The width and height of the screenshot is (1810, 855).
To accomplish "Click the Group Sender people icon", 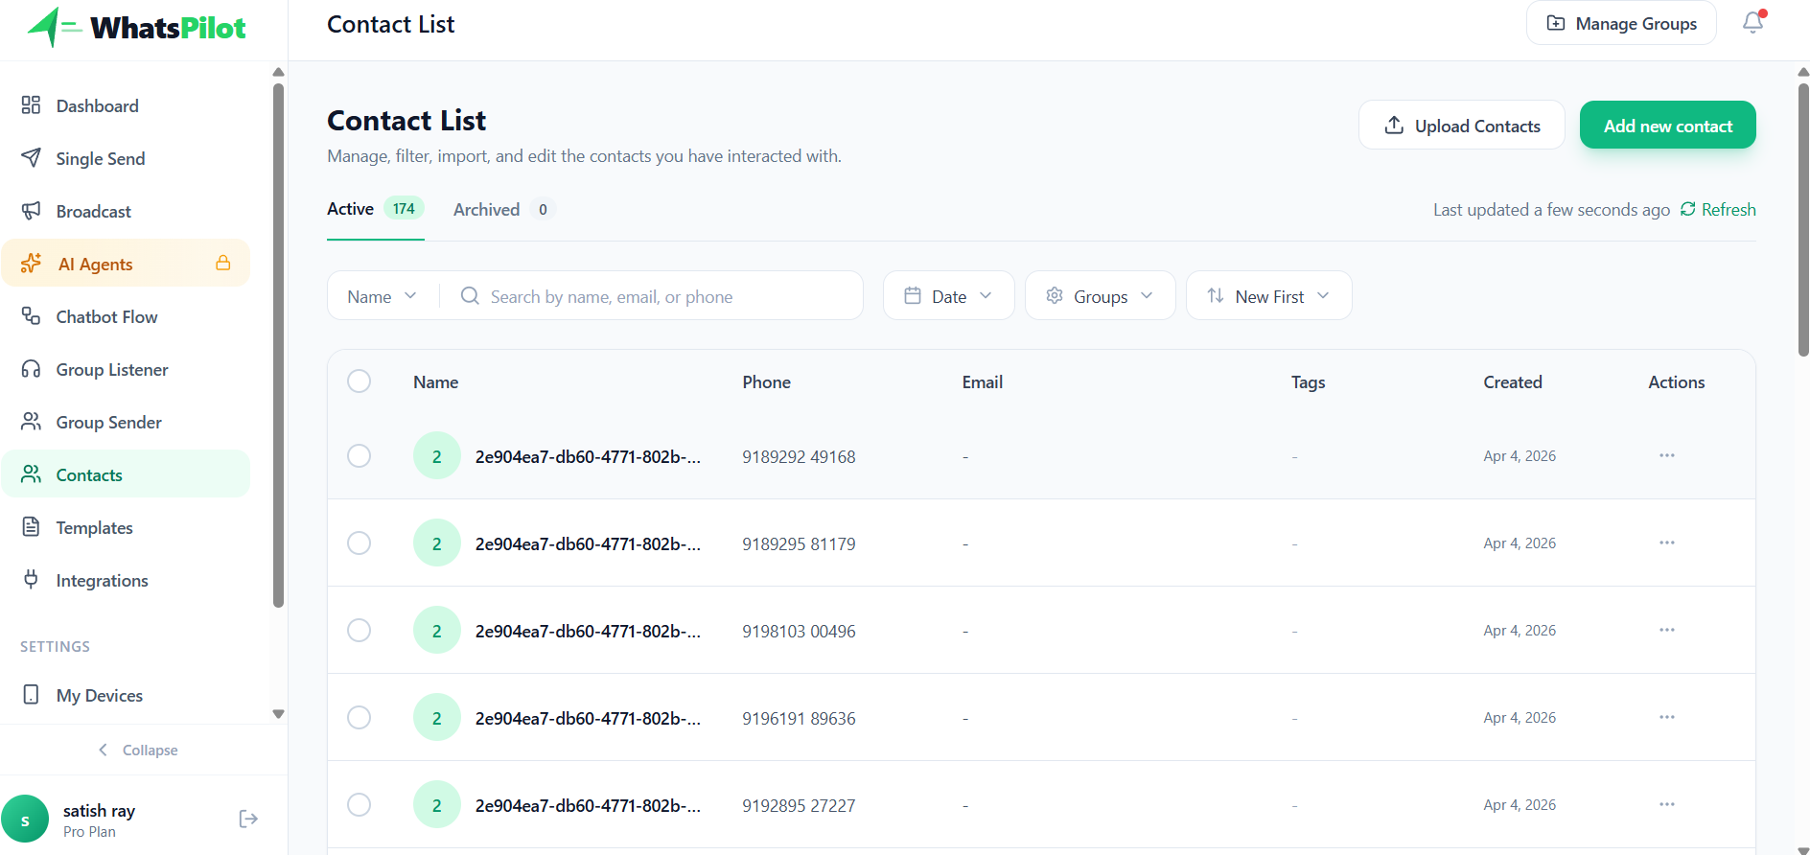I will [31, 422].
